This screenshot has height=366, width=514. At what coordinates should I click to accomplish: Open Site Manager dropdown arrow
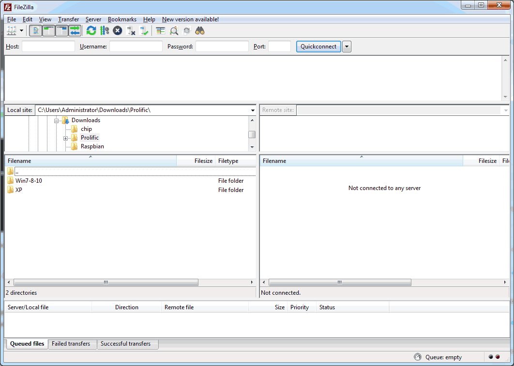point(22,31)
